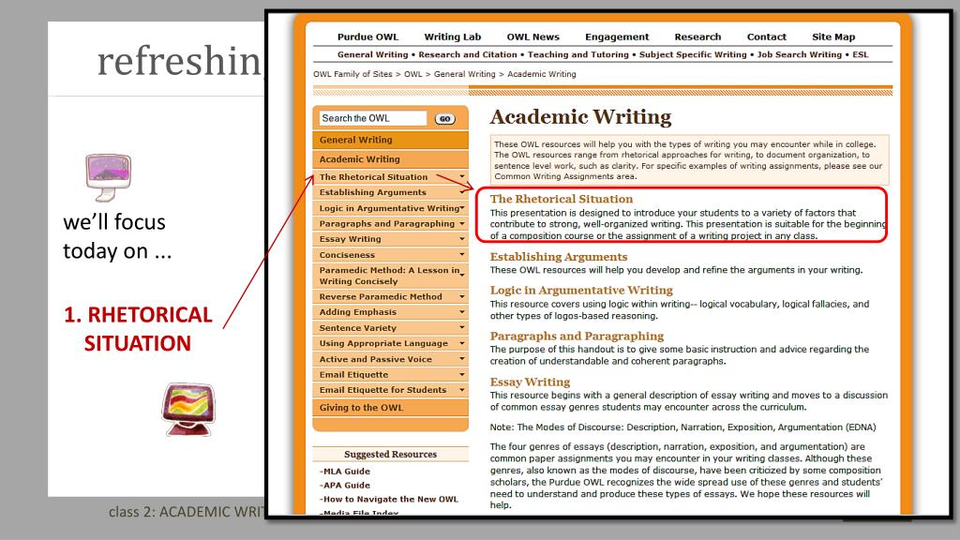
Task: Expand Conciseness sidebar arrow
Action: pyautogui.click(x=462, y=255)
